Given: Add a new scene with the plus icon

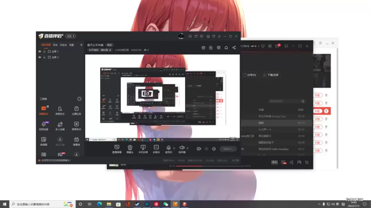Looking at the screenshot, I should [x=81, y=45].
